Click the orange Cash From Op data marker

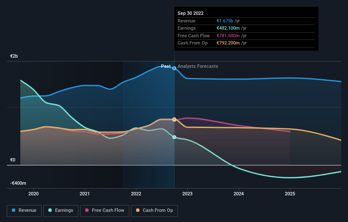[175, 119]
